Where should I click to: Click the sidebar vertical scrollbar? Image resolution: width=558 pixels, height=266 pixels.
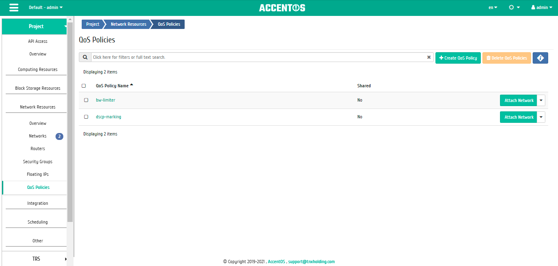[70, 122]
